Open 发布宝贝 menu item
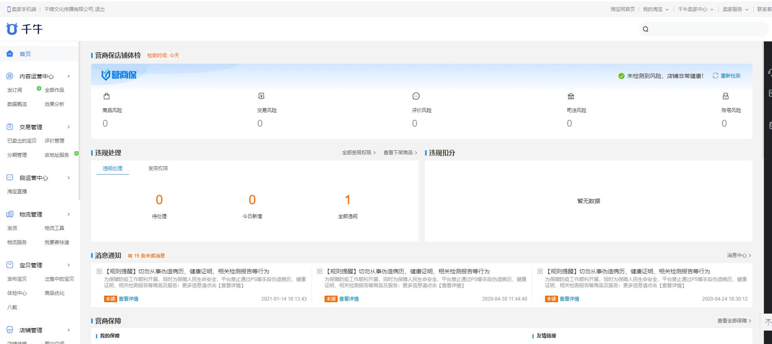This screenshot has width=772, height=344. (17, 279)
